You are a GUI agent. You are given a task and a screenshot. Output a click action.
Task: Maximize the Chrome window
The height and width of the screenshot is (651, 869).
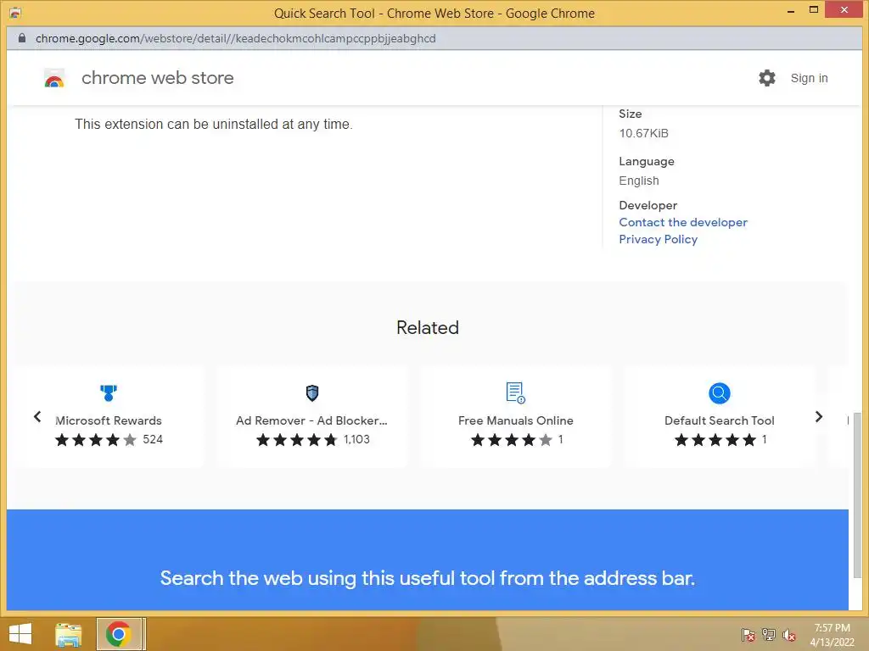pyautogui.click(x=814, y=10)
